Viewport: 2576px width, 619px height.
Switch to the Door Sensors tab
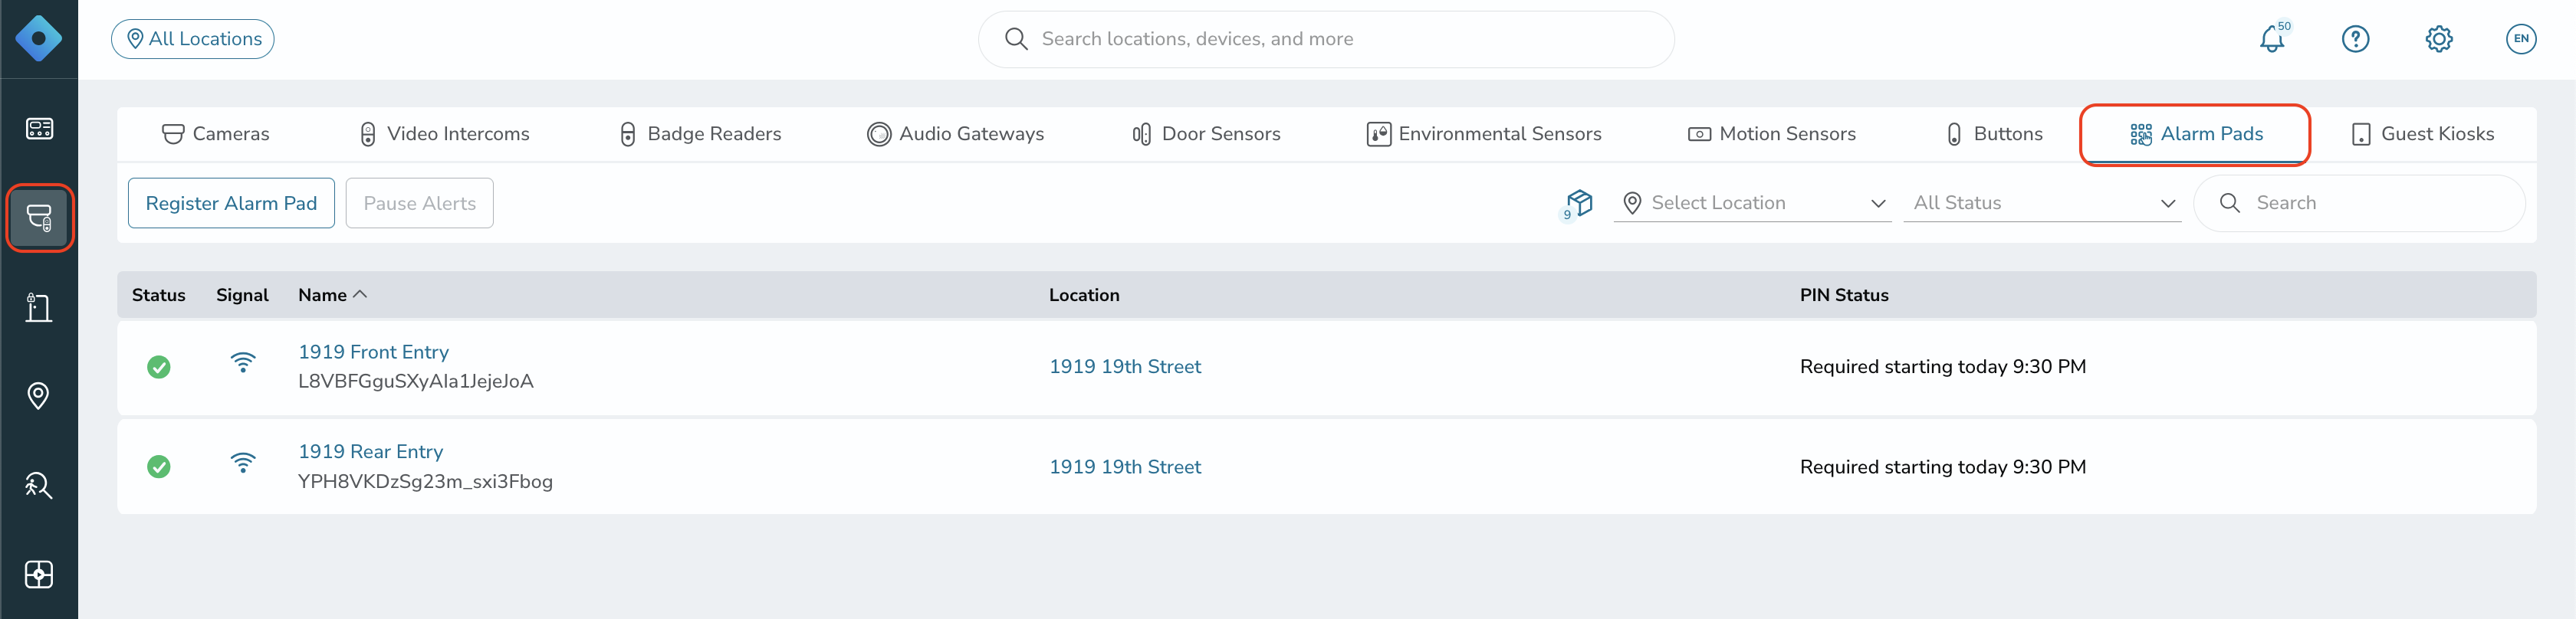[1206, 134]
